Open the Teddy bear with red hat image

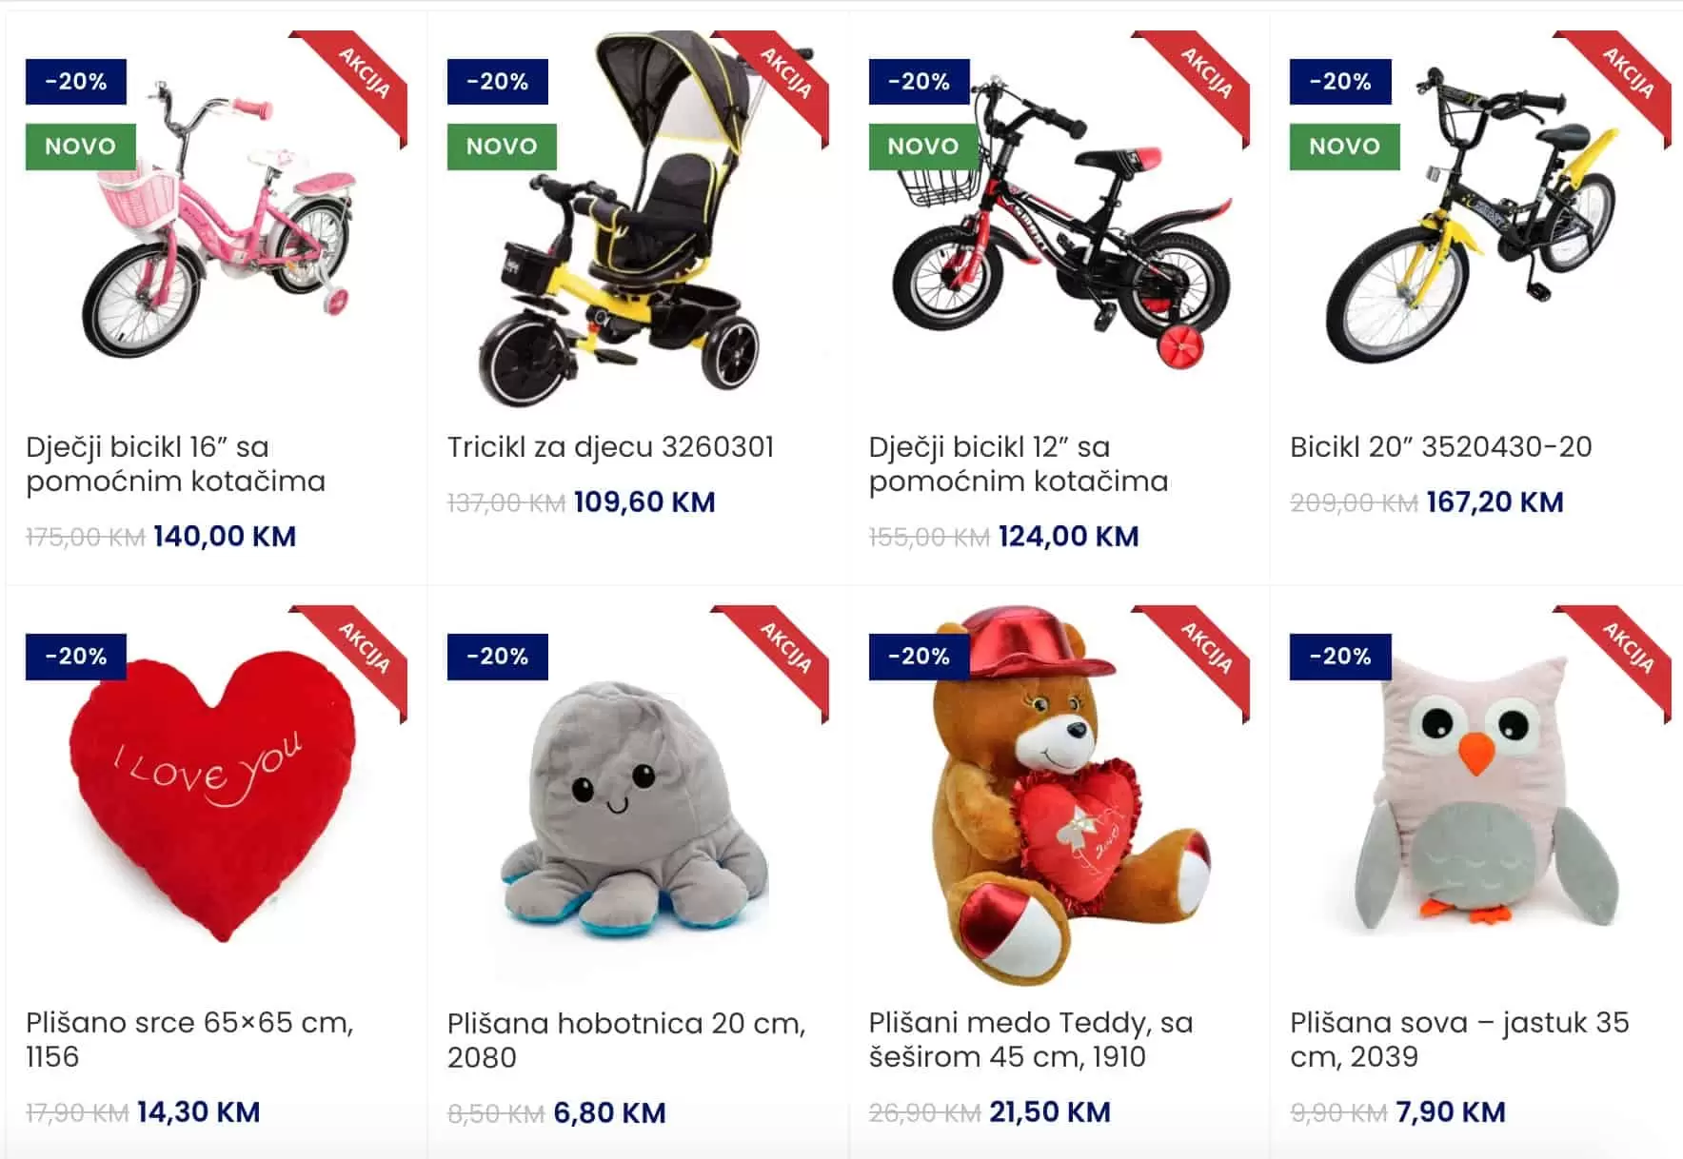click(1059, 796)
